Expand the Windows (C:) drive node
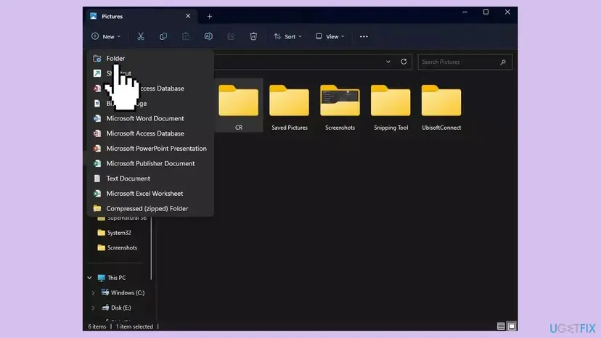Viewport: 601px width, 338px height. coord(93,293)
